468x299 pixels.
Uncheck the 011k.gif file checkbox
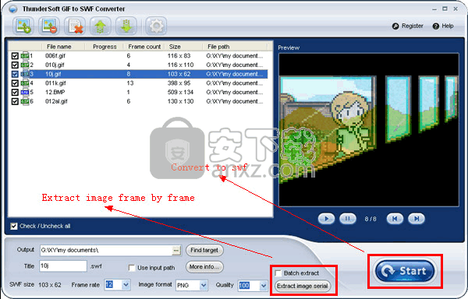(x=15, y=83)
